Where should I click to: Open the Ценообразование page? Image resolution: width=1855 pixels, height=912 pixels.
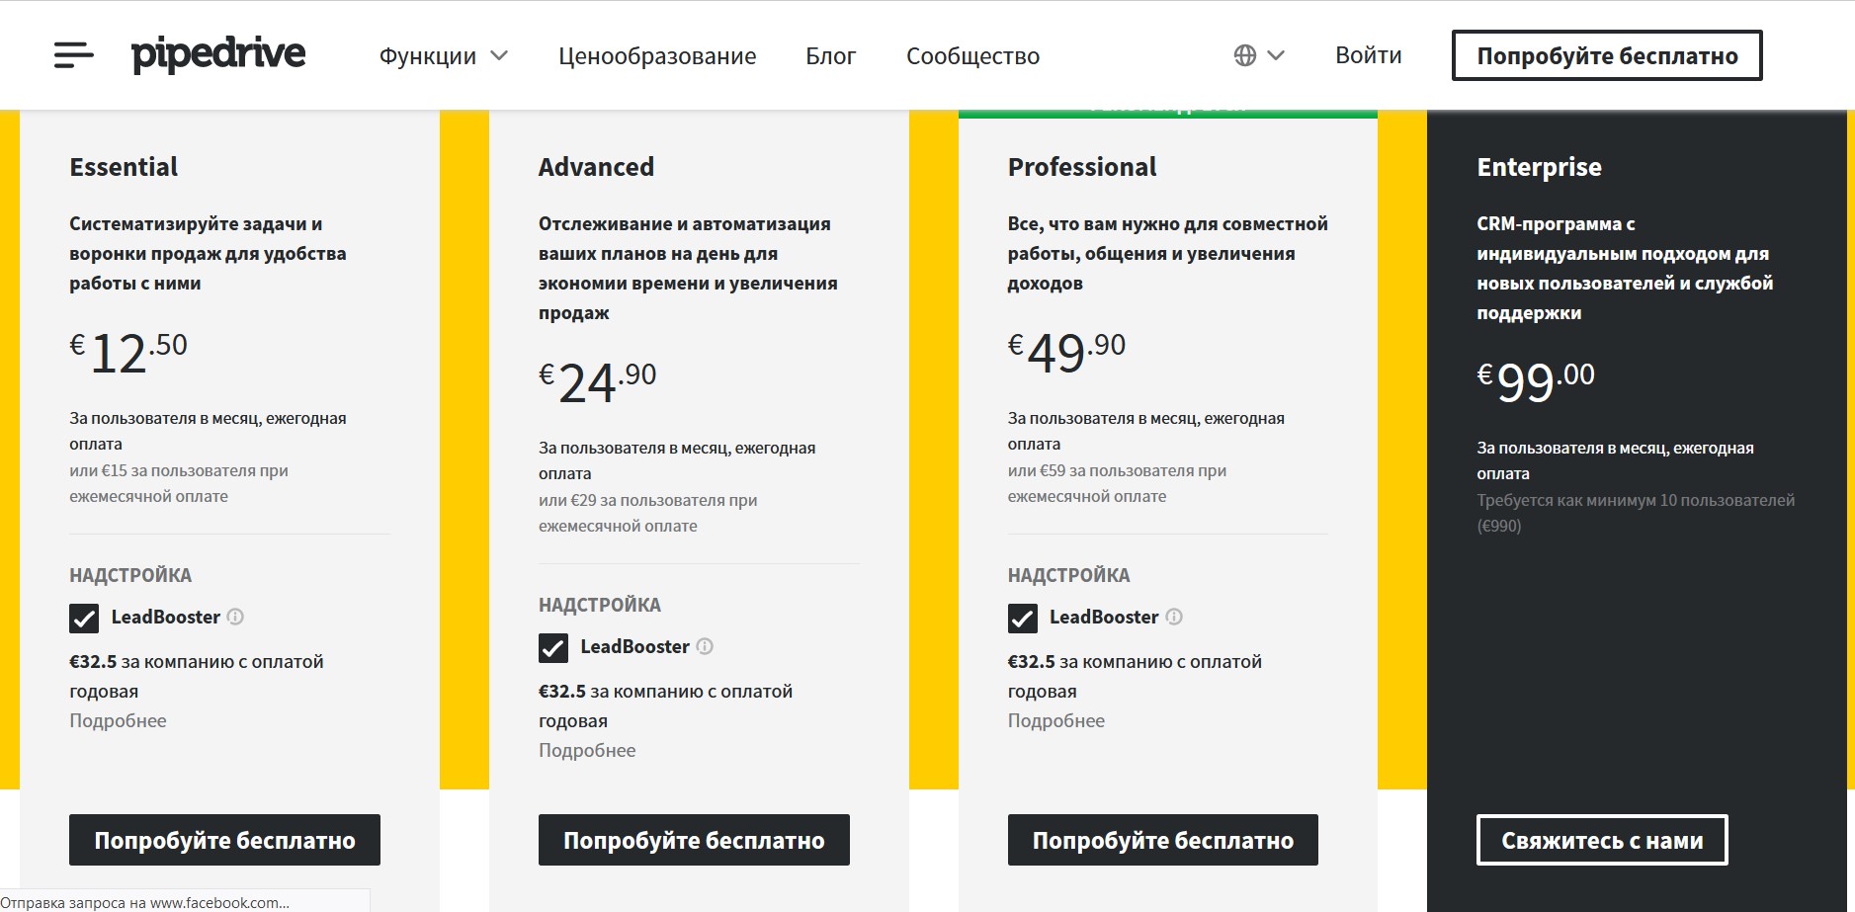point(657,56)
